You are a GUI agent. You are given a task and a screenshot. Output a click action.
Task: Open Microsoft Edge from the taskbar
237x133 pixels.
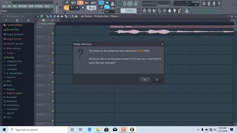pos(90,130)
